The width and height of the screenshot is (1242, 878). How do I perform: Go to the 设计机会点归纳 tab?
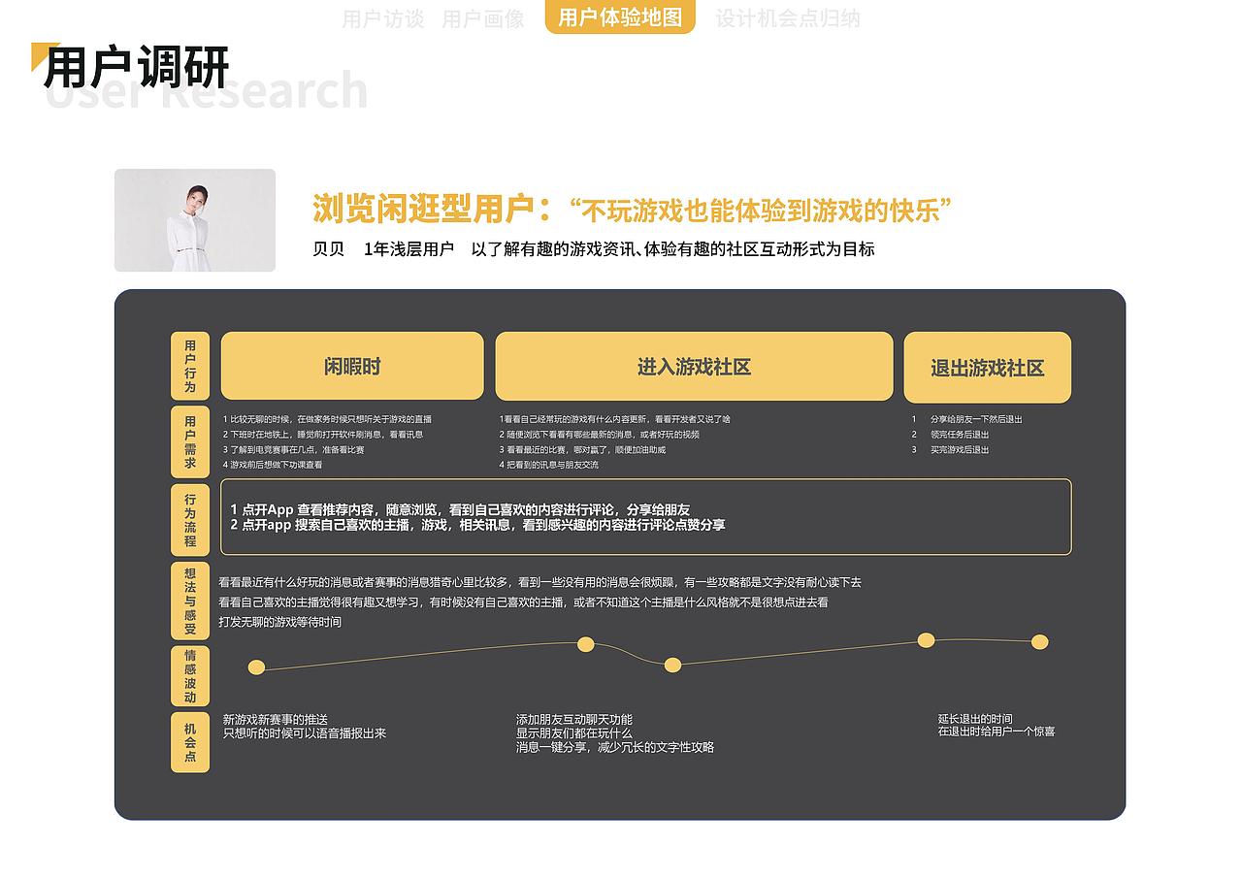tap(788, 18)
